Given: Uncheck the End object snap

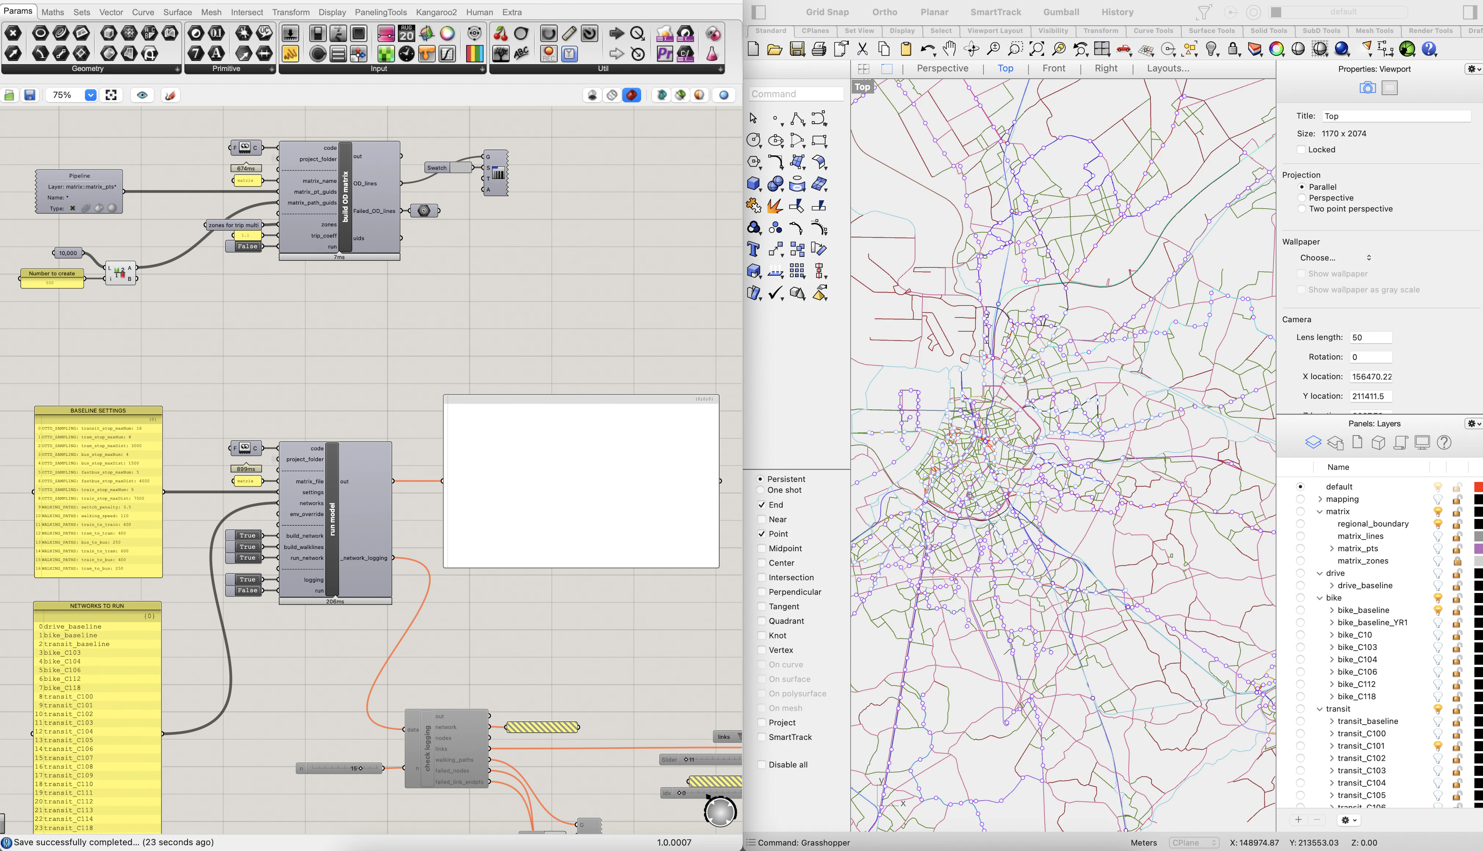Looking at the screenshot, I should click(x=761, y=505).
